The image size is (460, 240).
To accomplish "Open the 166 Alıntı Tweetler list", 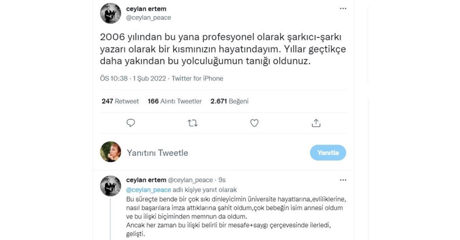I will (x=174, y=101).
